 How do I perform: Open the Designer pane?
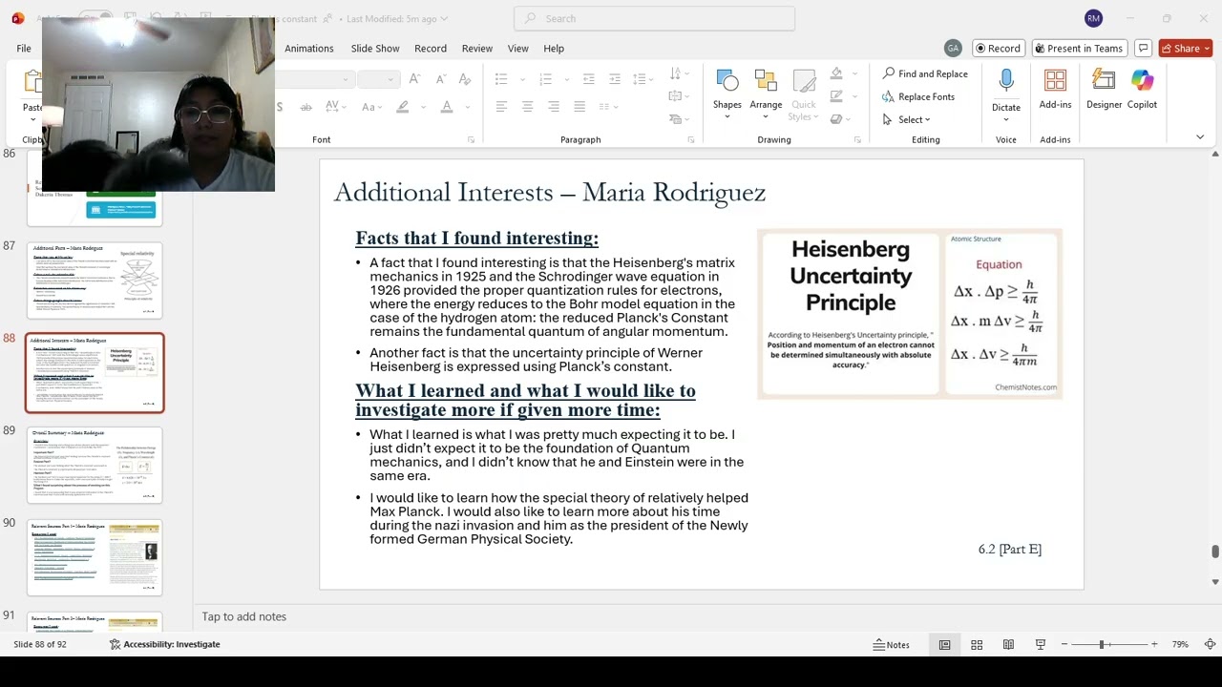(x=1104, y=90)
